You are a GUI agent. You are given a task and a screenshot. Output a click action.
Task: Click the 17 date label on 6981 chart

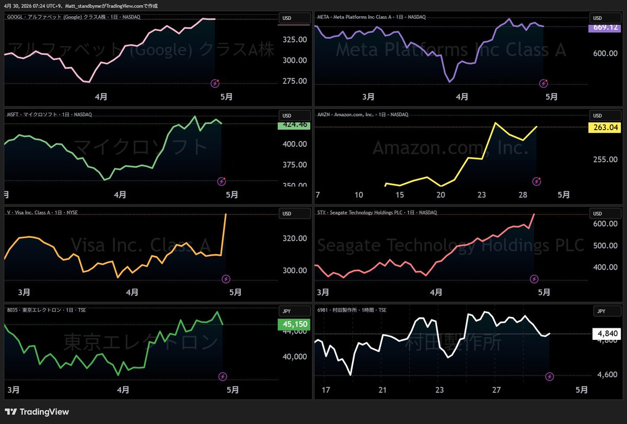coord(326,389)
